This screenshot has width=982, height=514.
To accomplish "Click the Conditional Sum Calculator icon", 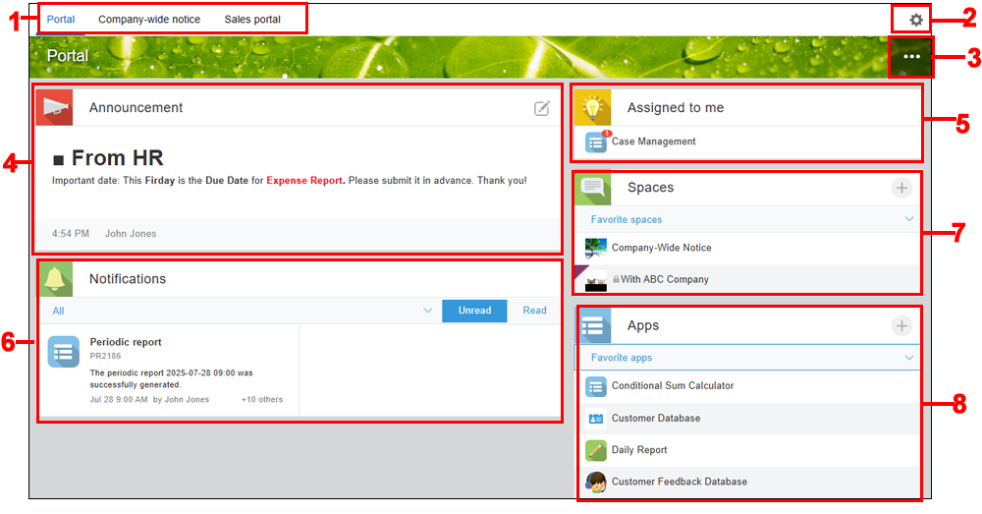I will click(596, 386).
